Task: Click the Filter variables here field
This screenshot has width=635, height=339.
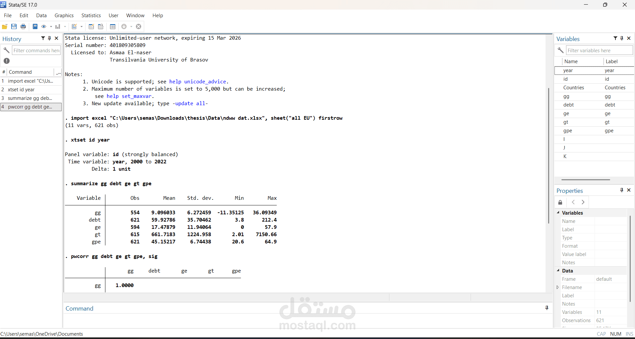Action: 599,50
